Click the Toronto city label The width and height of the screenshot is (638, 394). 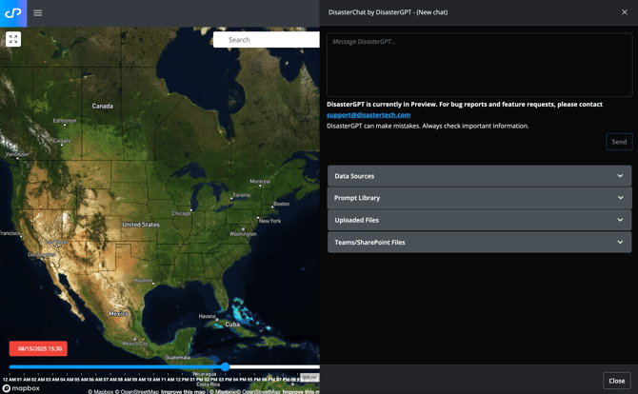(x=241, y=195)
